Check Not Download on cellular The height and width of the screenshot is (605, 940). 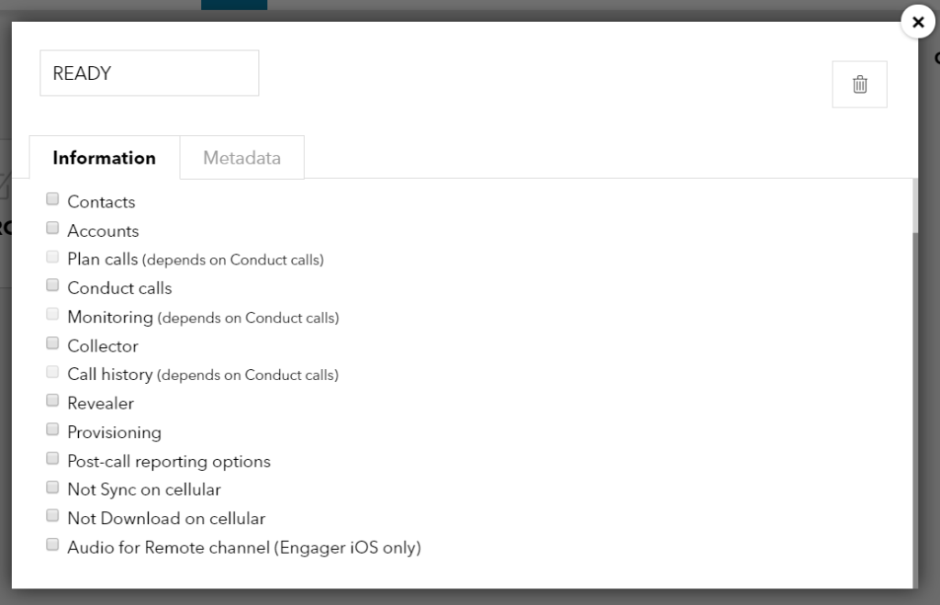pos(52,516)
